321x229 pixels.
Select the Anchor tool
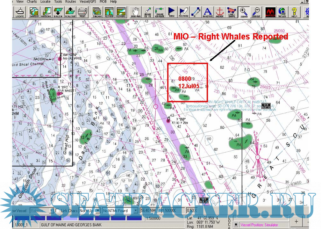coord(220,12)
